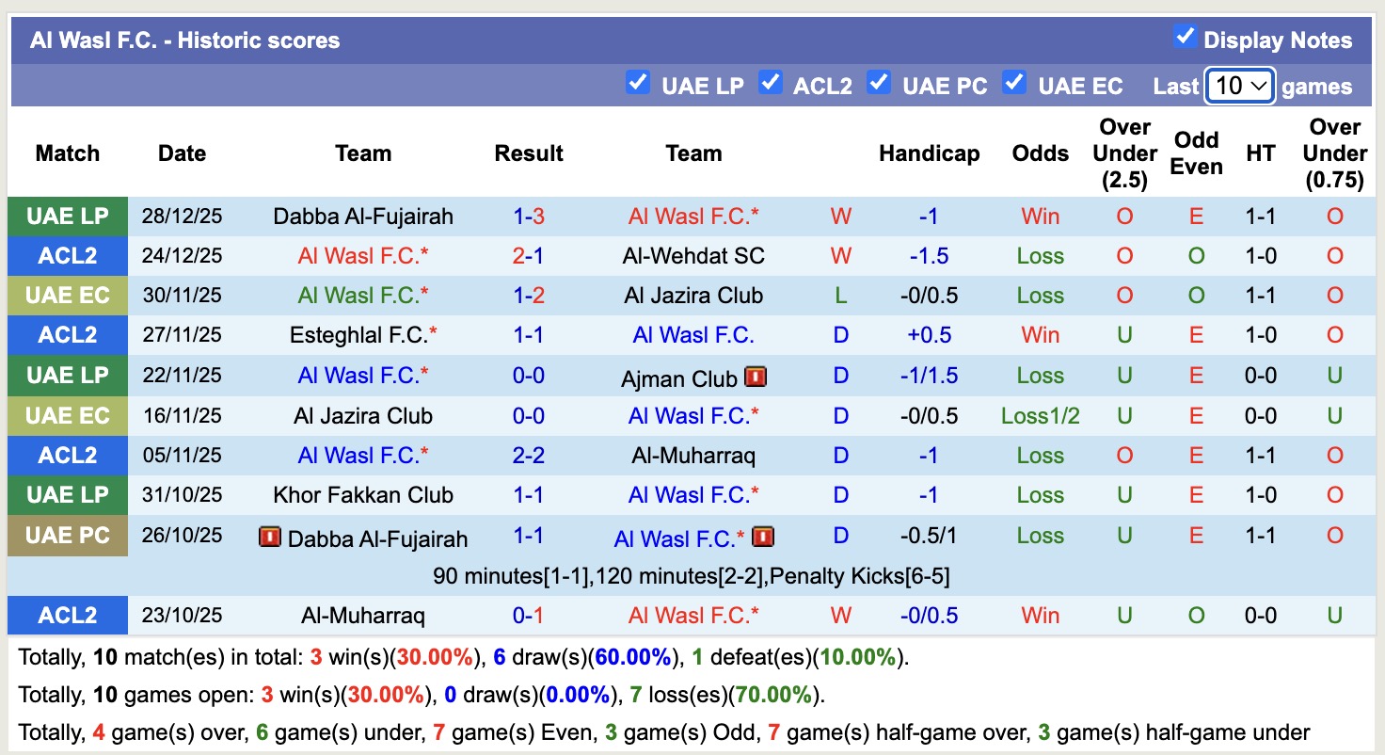Click the red card icon beside Ajman Club
The image size is (1385, 755).
pos(757,376)
